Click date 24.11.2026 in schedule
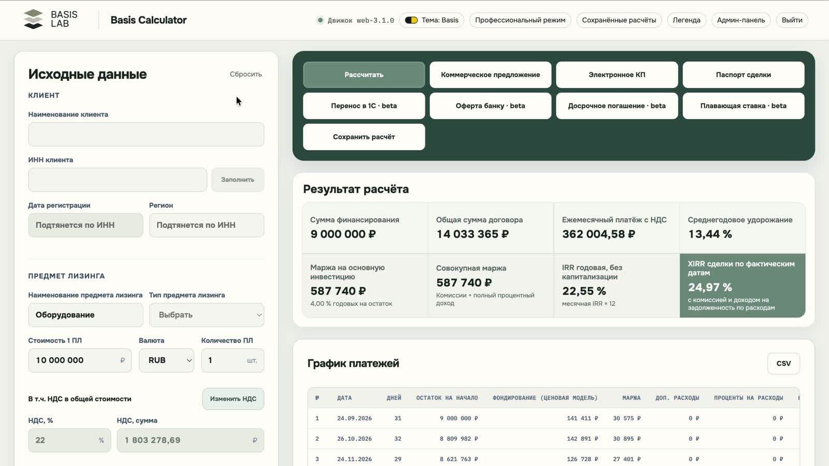Viewport: 829px width, 466px height. tap(354, 459)
